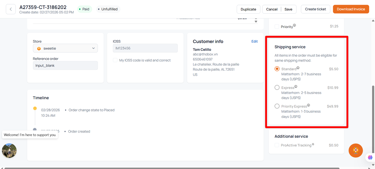Click the production fee down arrow
This screenshot has height=169, width=375.
[256, 22]
